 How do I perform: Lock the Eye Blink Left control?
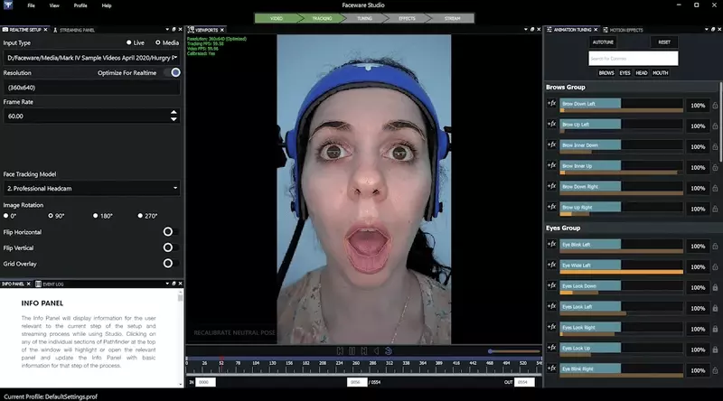[715, 247]
